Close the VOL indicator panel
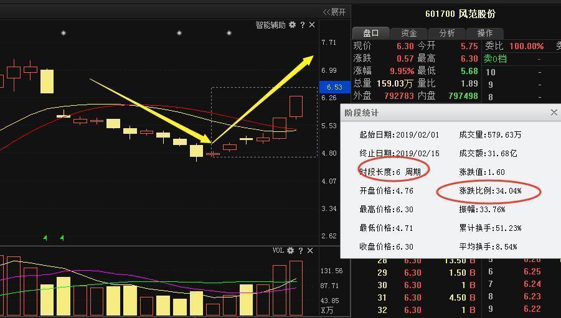This screenshot has width=561, height=318. point(311,250)
